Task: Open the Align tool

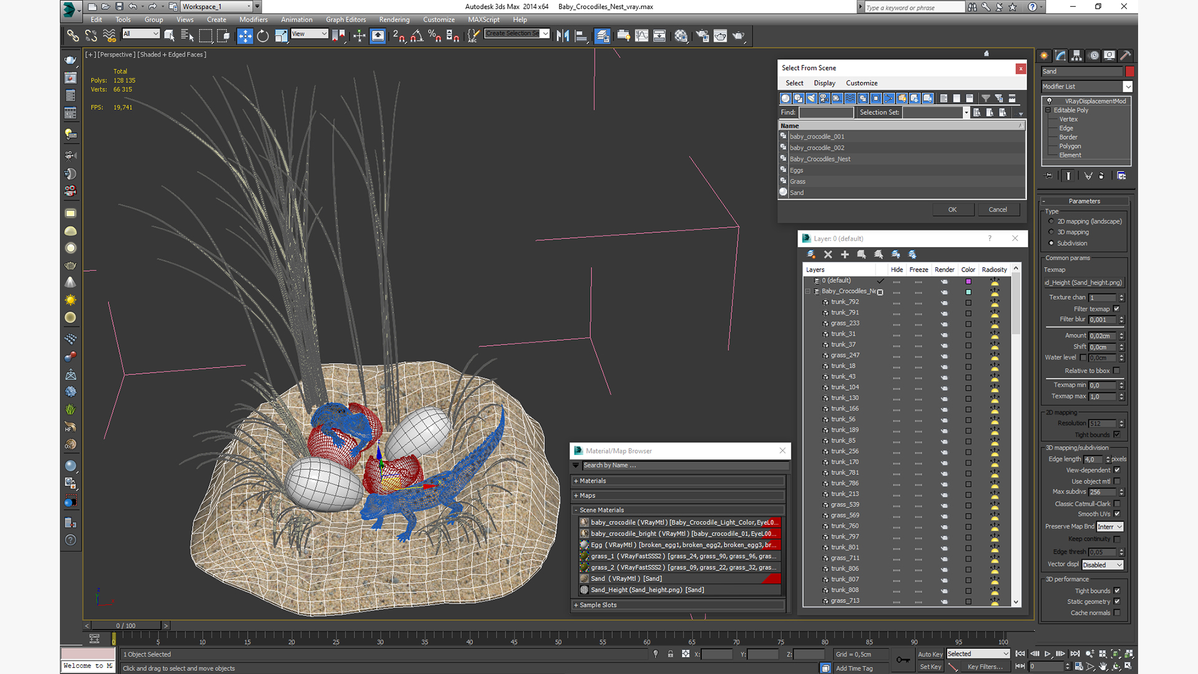Action: coord(581,36)
